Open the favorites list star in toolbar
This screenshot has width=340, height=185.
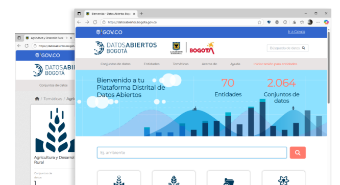click(x=302, y=22)
